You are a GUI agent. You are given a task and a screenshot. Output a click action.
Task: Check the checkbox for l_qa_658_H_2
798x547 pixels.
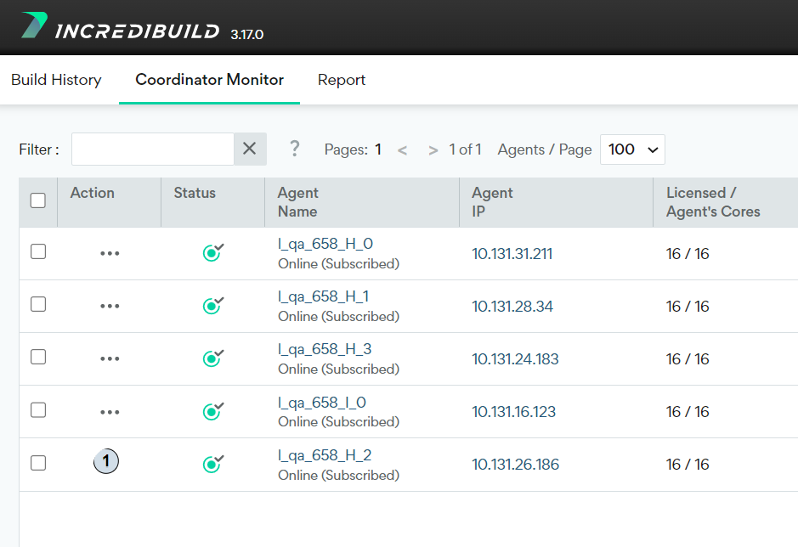point(37,463)
